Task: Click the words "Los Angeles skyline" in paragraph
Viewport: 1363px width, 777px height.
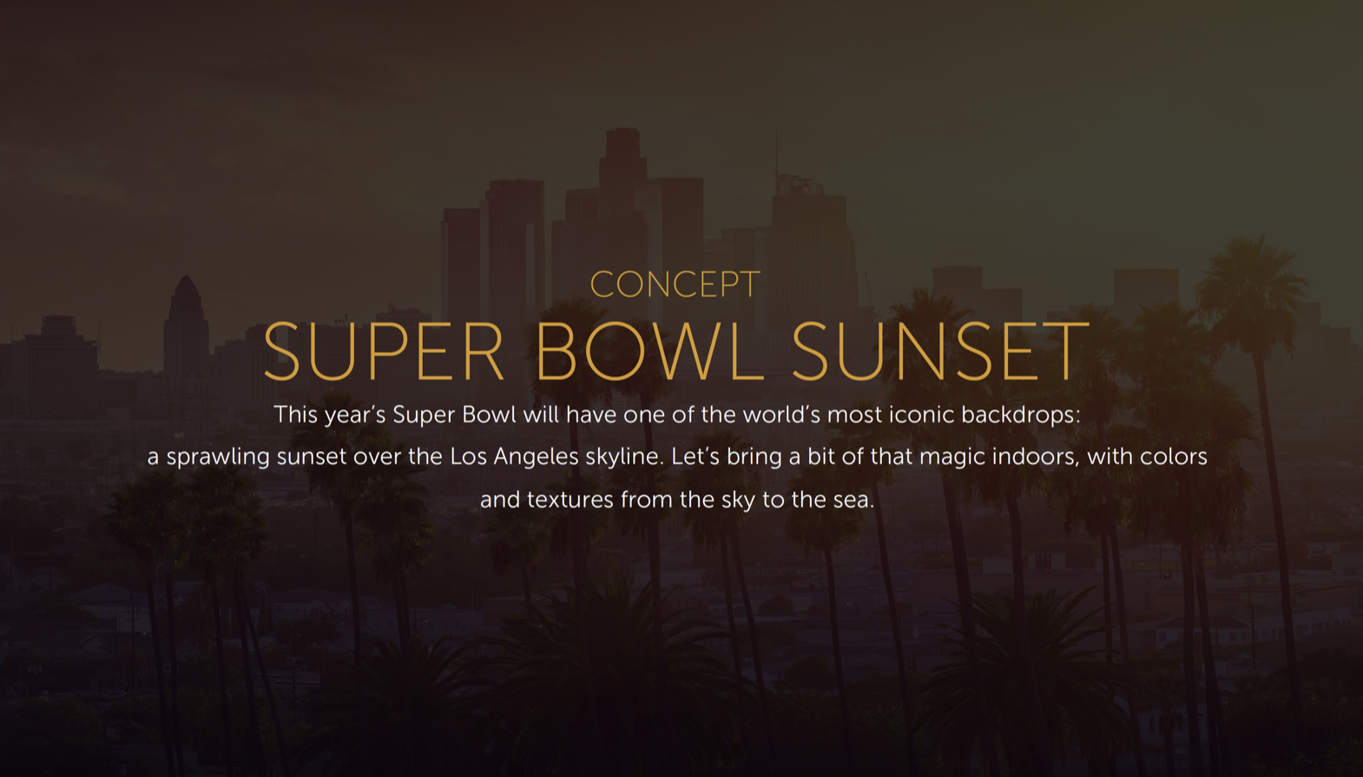Action: 556,457
